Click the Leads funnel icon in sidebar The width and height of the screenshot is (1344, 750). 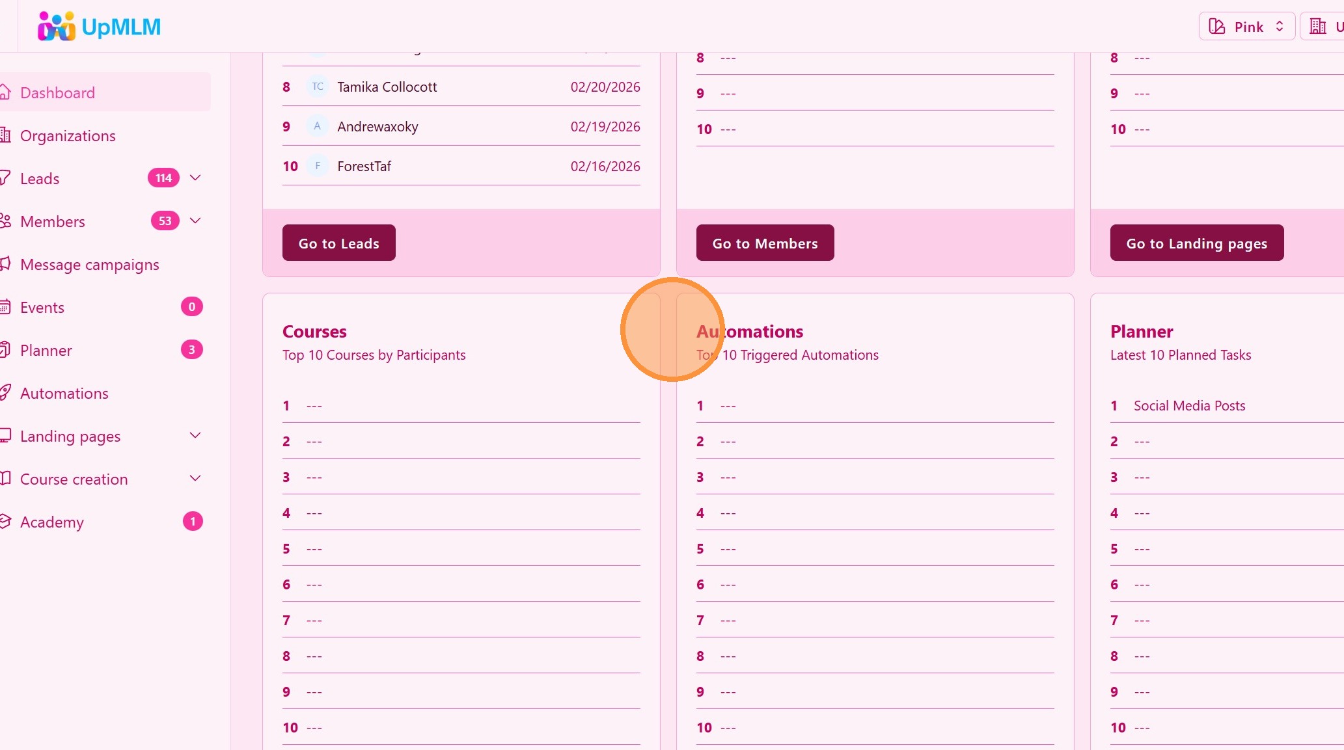point(5,178)
